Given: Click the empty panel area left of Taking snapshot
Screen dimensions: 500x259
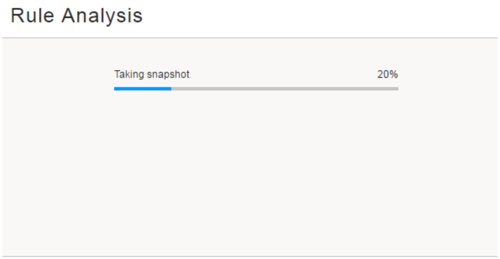Looking at the screenshot, I should tap(57, 74).
